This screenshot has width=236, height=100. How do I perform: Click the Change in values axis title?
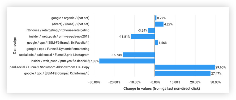162,89
